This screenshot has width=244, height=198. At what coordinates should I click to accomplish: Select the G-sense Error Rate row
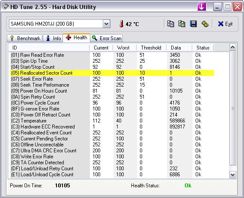(x=112, y=109)
